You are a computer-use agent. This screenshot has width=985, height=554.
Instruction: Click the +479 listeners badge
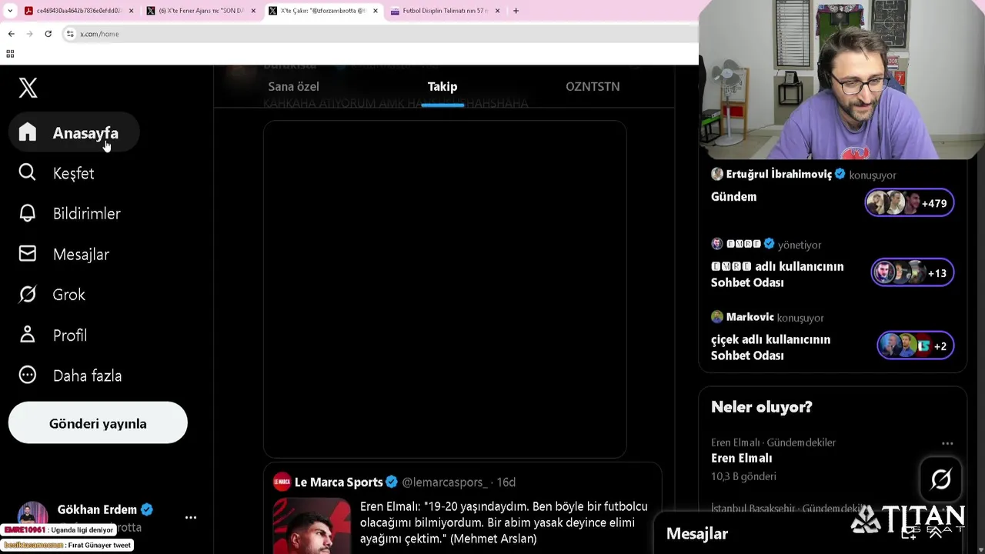pos(910,203)
